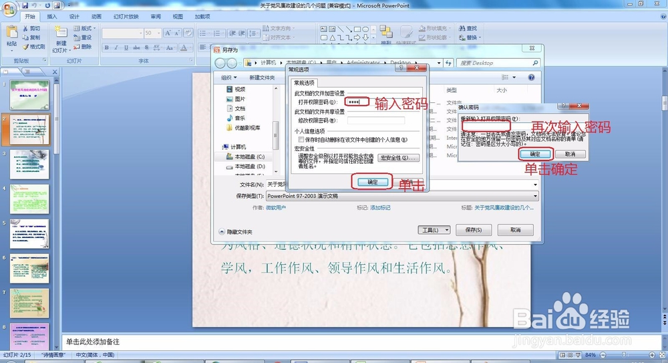This screenshot has height=363, width=668.
Task: Click the Format Painter (格式刷) icon
Action: [x=25, y=47]
